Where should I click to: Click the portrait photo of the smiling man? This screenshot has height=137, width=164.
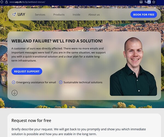click(x=133, y=67)
